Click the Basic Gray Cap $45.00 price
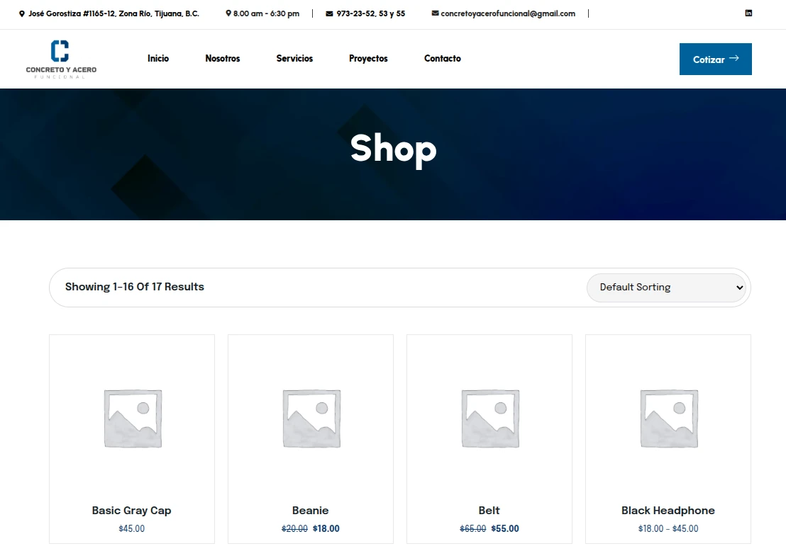This screenshot has width=786, height=551. (x=131, y=528)
